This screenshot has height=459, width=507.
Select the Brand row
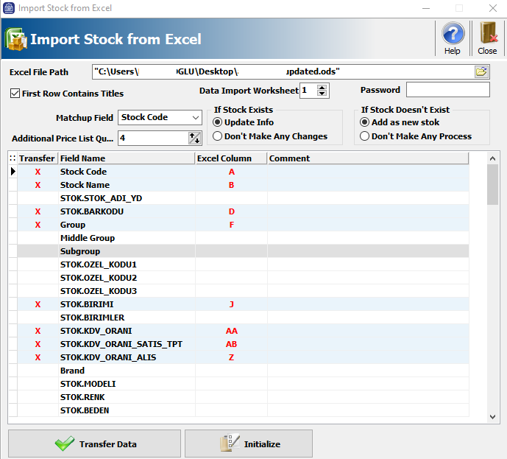(x=243, y=371)
